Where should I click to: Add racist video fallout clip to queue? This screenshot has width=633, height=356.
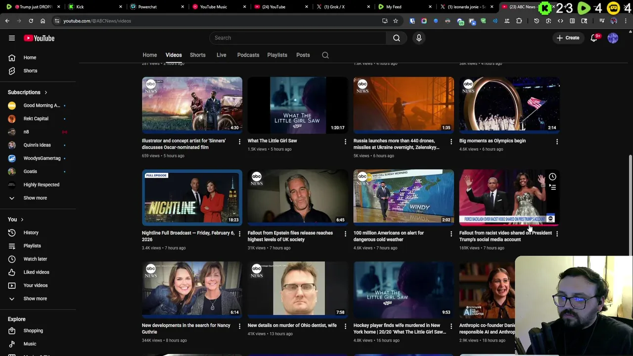click(552, 187)
